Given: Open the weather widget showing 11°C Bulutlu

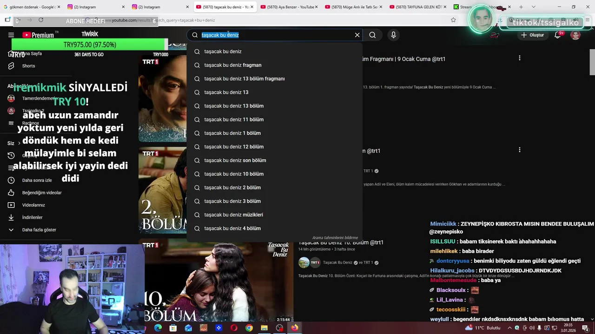Looking at the screenshot, I should [482, 328].
